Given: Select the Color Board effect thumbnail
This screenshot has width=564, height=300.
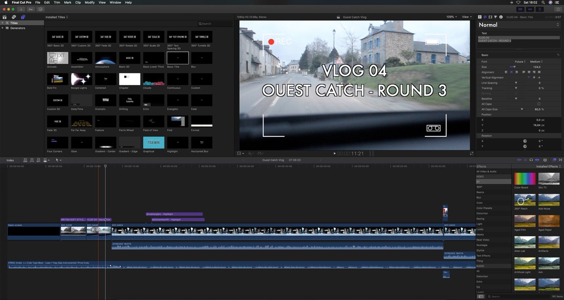Looking at the screenshot, I should pos(525,179).
